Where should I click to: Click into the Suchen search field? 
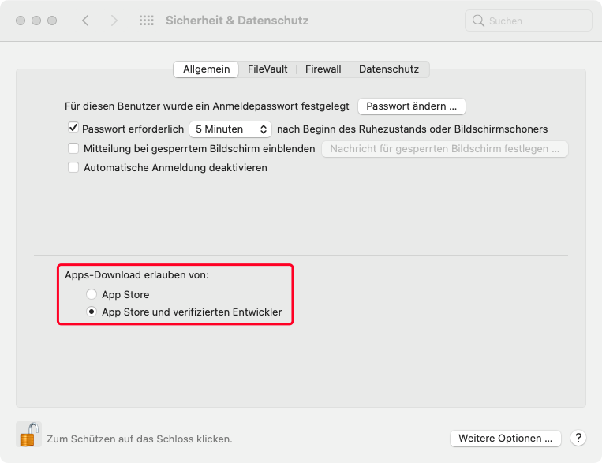[529, 21]
